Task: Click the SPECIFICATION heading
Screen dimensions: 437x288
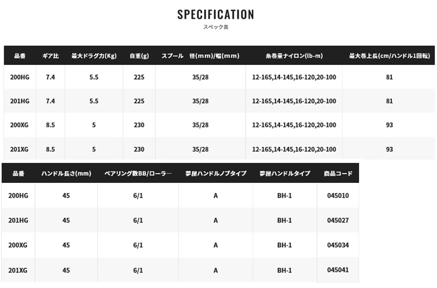Action: pyautogui.click(x=216, y=15)
